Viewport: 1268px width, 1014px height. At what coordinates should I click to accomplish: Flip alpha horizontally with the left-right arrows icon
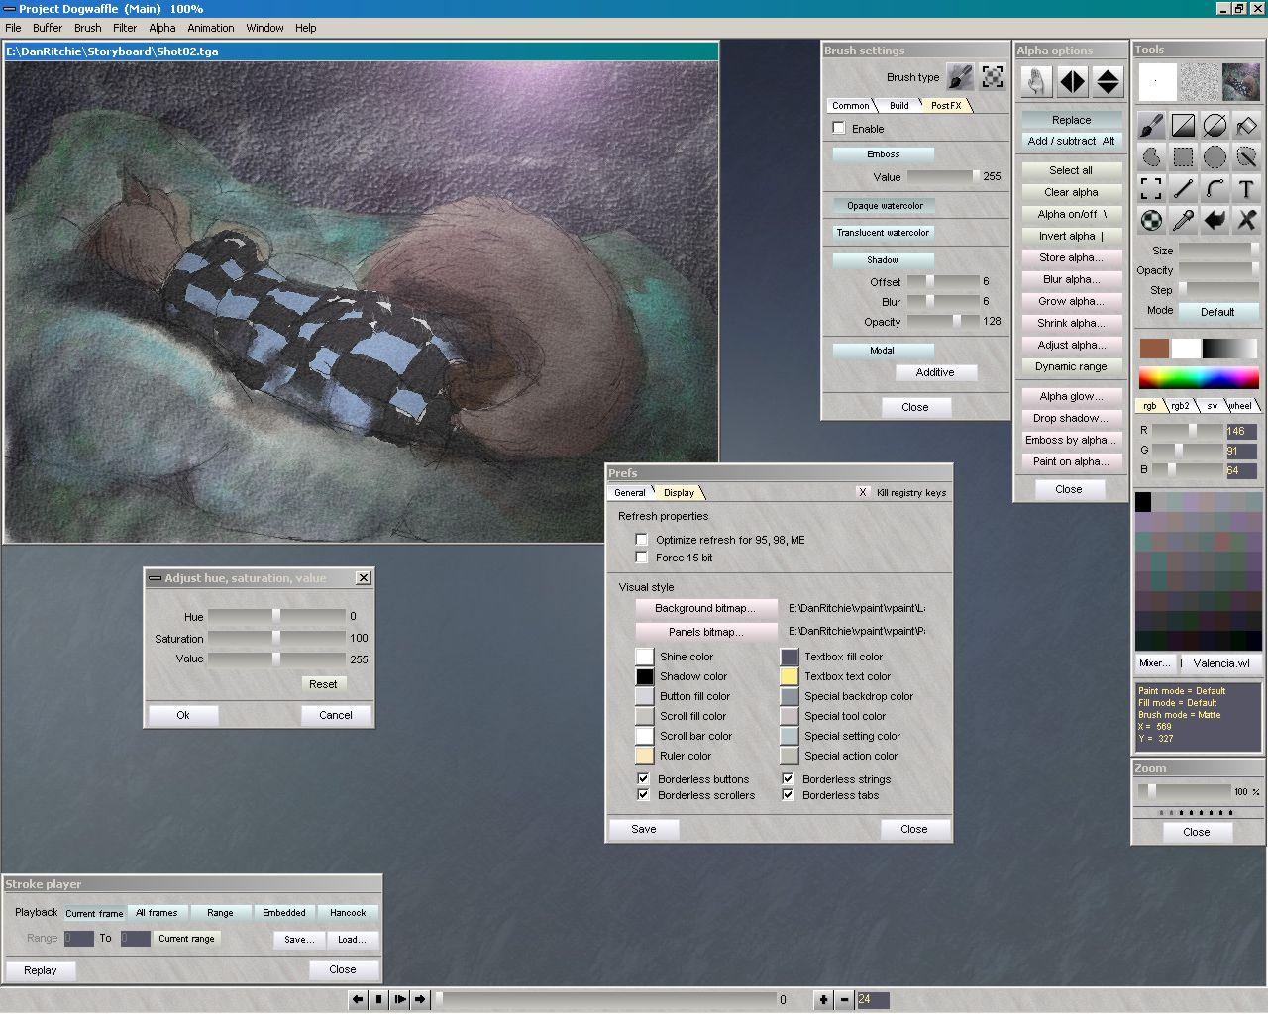1072,81
